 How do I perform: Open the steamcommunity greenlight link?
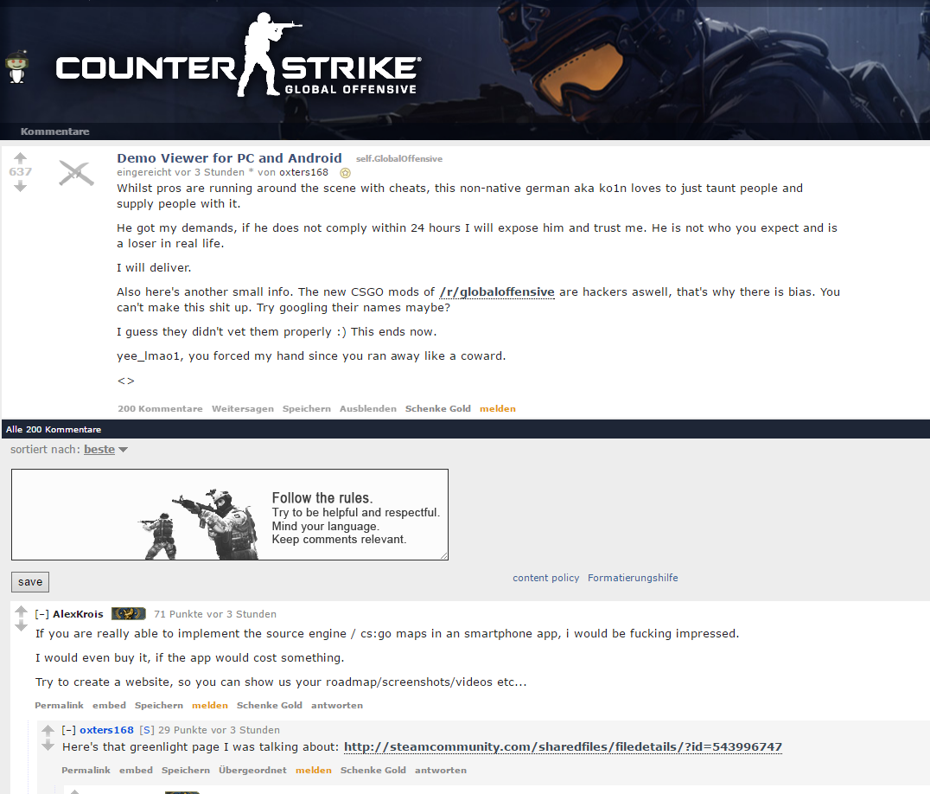click(563, 746)
